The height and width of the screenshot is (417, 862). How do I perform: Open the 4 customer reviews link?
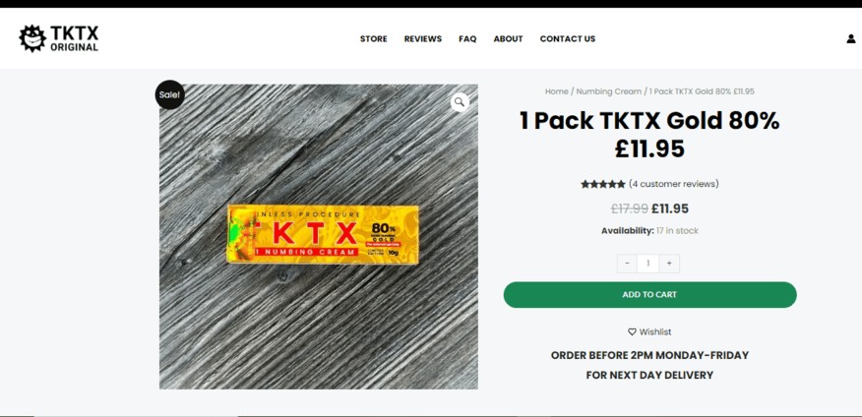point(673,184)
